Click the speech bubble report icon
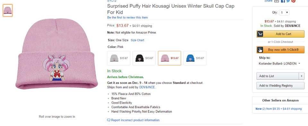Image resolution: width=308 pixels, height=126 pixels. (109, 120)
